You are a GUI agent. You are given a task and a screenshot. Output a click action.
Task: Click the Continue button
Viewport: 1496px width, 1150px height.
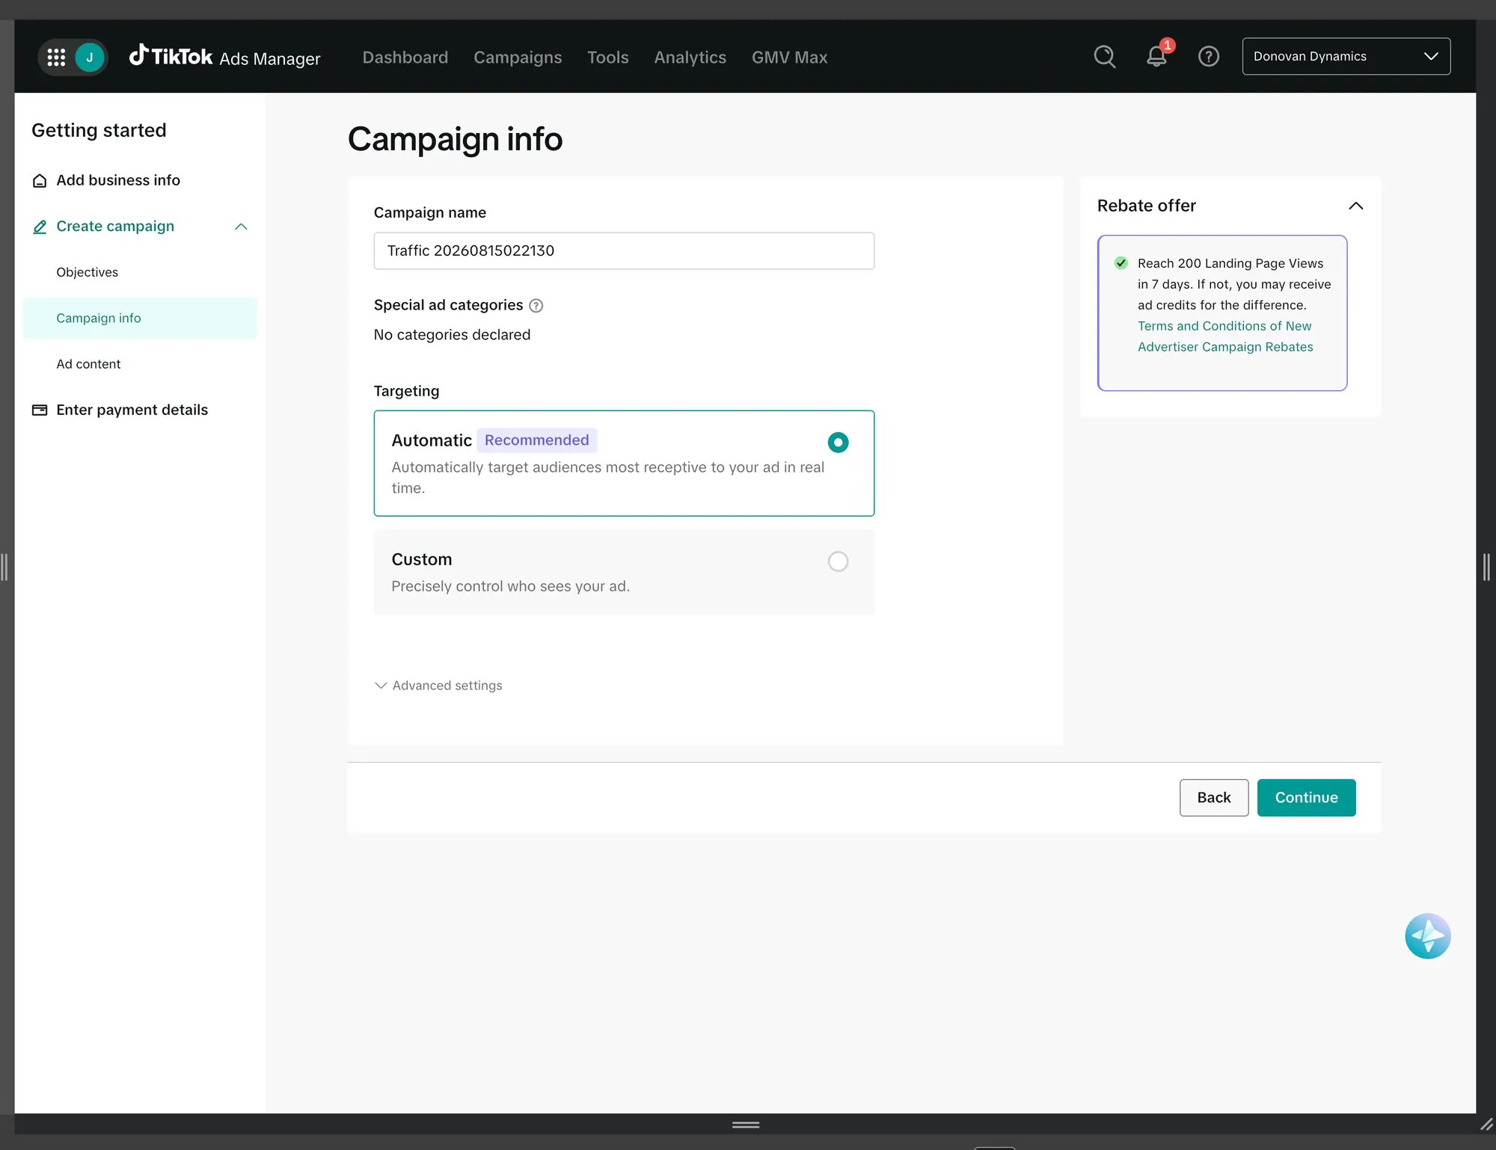[x=1306, y=798]
